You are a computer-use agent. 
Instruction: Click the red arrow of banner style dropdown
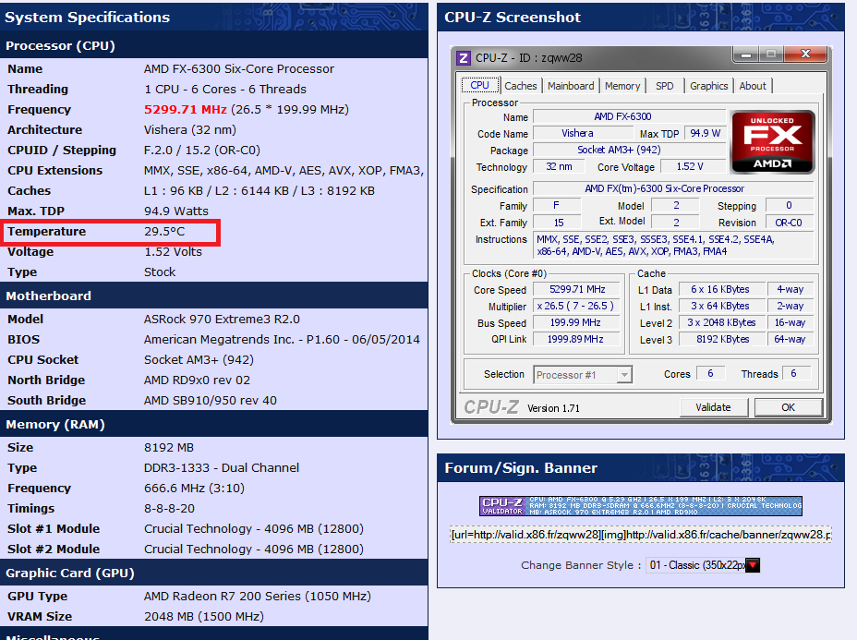(753, 565)
